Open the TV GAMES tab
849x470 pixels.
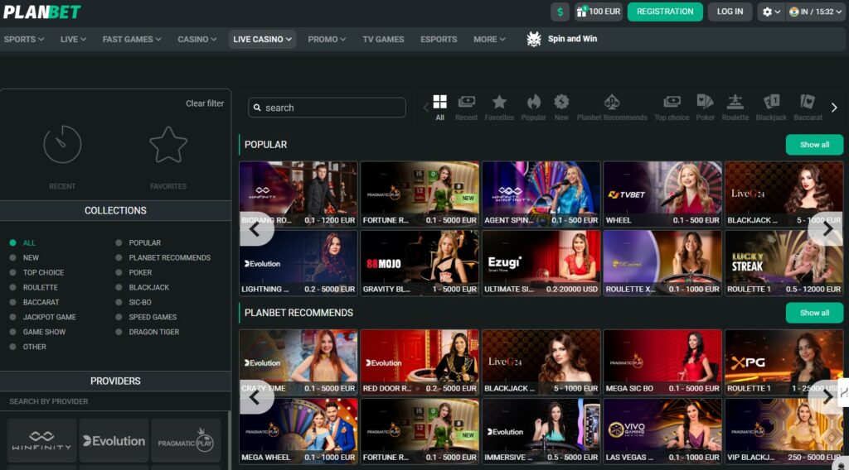383,39
